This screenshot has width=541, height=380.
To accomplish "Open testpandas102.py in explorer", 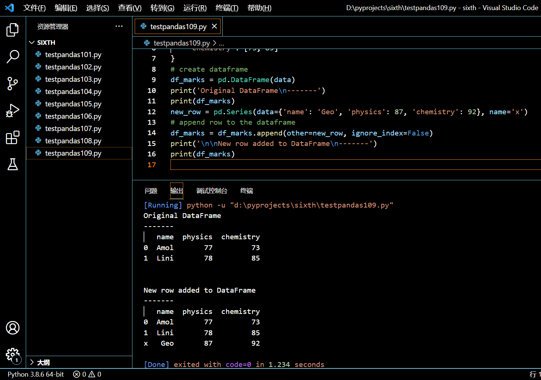I will [x=79, y=67].
